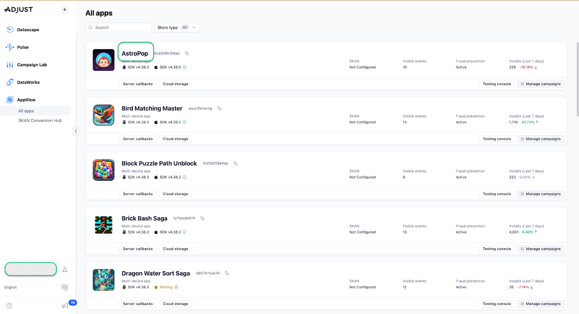The height and width of the screenshot is (314, 579).
Task: Copy the Block Puzzle Path Unblock token
Action: (x=236, y=163)
